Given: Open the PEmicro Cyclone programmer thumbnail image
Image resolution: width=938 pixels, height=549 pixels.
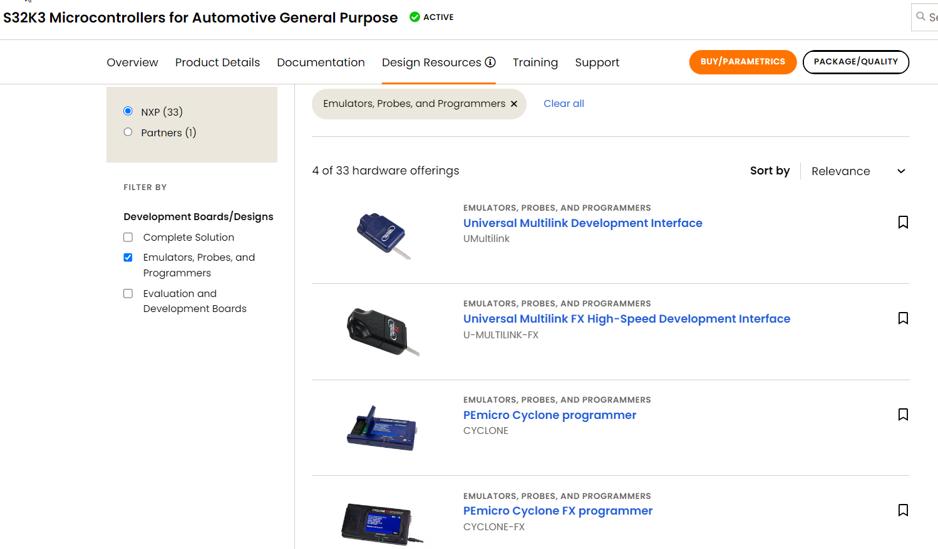Looking at the screenshot, I should [x=381, y=428].
